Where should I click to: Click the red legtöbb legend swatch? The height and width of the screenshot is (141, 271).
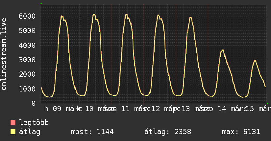tap(13, 123)
